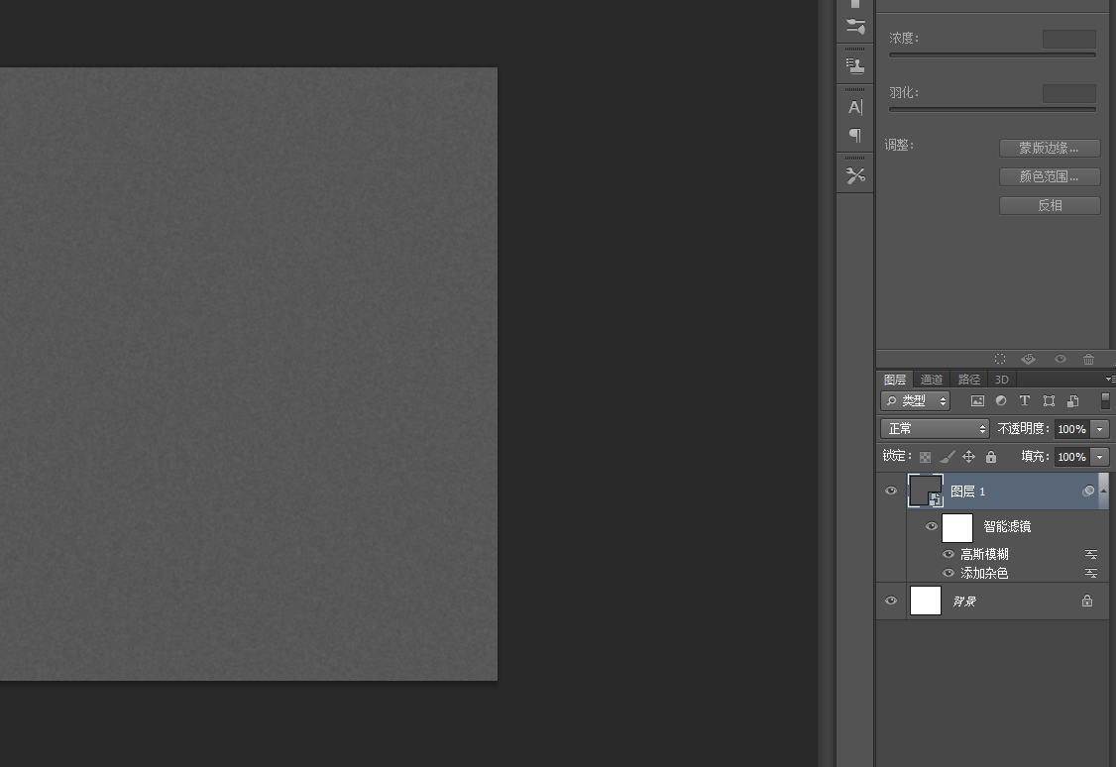Switch to the 3D tab
The image size is (1116, 767).
click(x=1001, y=380)
